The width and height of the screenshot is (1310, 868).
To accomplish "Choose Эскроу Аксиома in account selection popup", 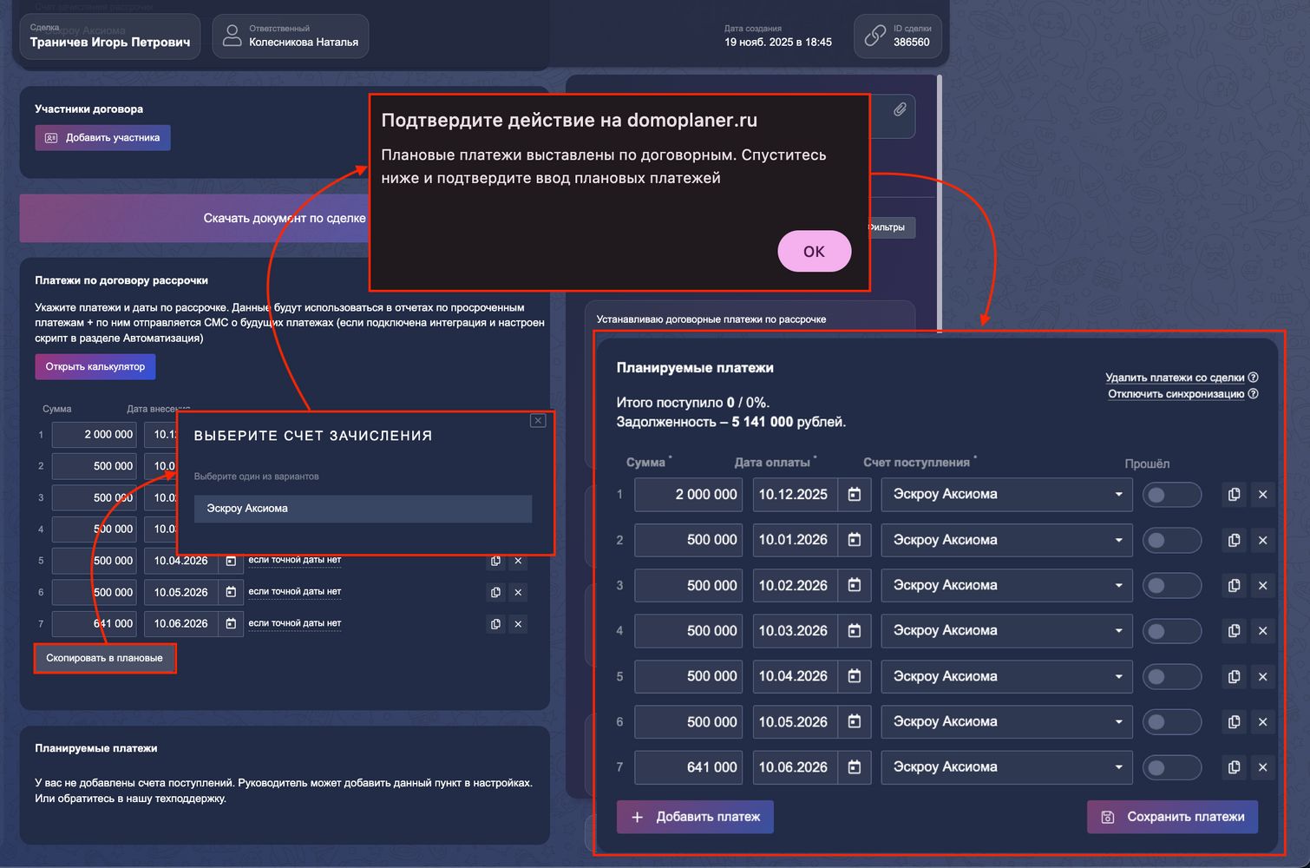I will pyautogui.click(x=363, y=509).
